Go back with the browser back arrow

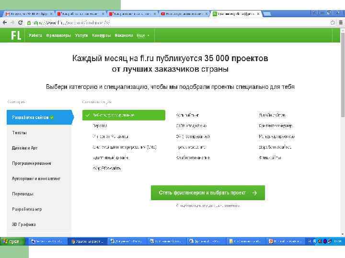(5, 22)
